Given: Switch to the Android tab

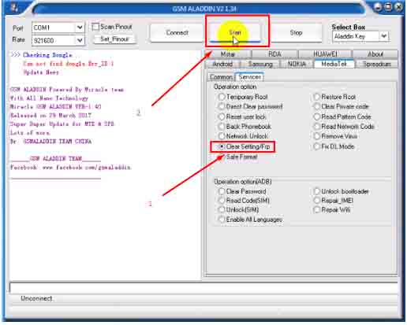Looking at the screenshot, I should coord(222,64).
